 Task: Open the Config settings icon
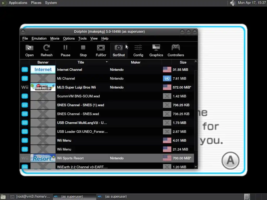click(138, 51)
